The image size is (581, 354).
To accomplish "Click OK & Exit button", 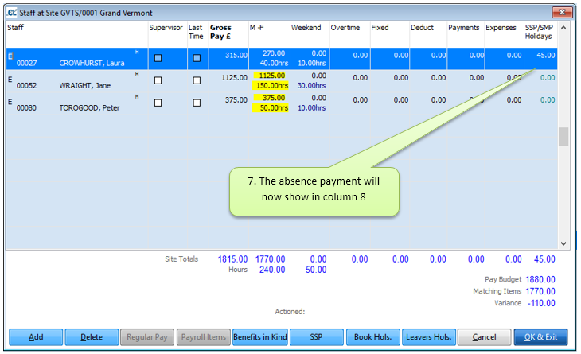I will (x=540, y=337).
